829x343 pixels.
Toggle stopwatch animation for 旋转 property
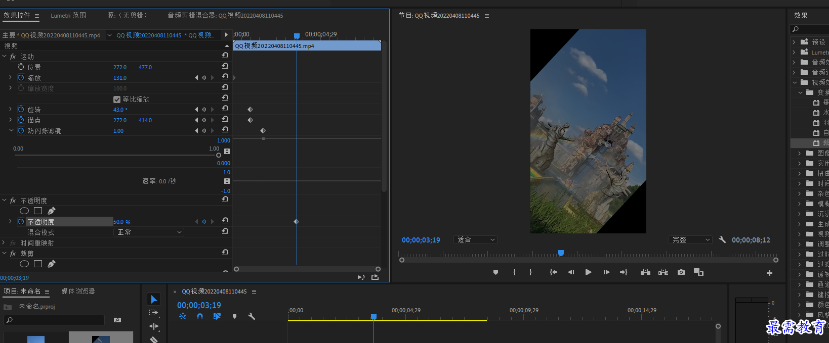point(21,109)
